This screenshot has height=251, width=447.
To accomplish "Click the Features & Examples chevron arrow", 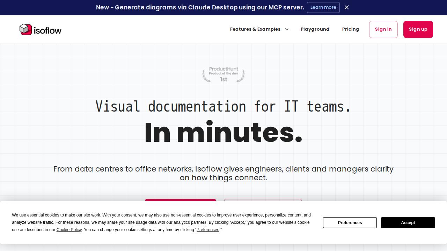I will point(287,29).
